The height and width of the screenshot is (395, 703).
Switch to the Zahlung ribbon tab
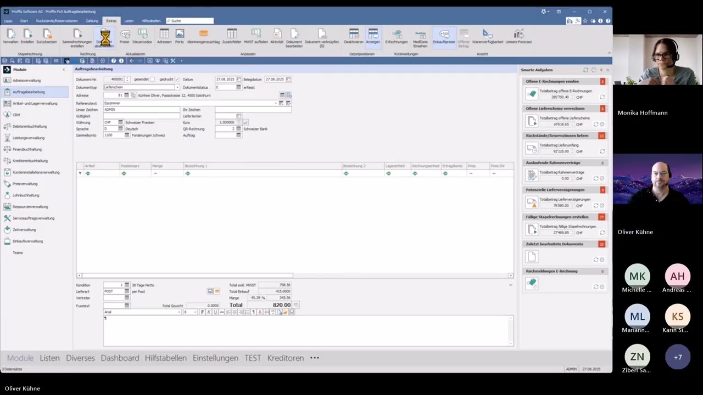[x=92, y=21]
